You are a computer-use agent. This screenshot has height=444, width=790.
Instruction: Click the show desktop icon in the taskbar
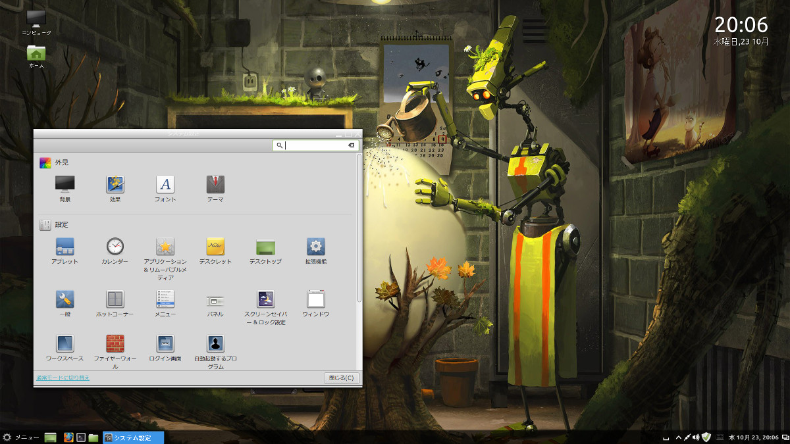pyautogui.click(x=51, y=437)
